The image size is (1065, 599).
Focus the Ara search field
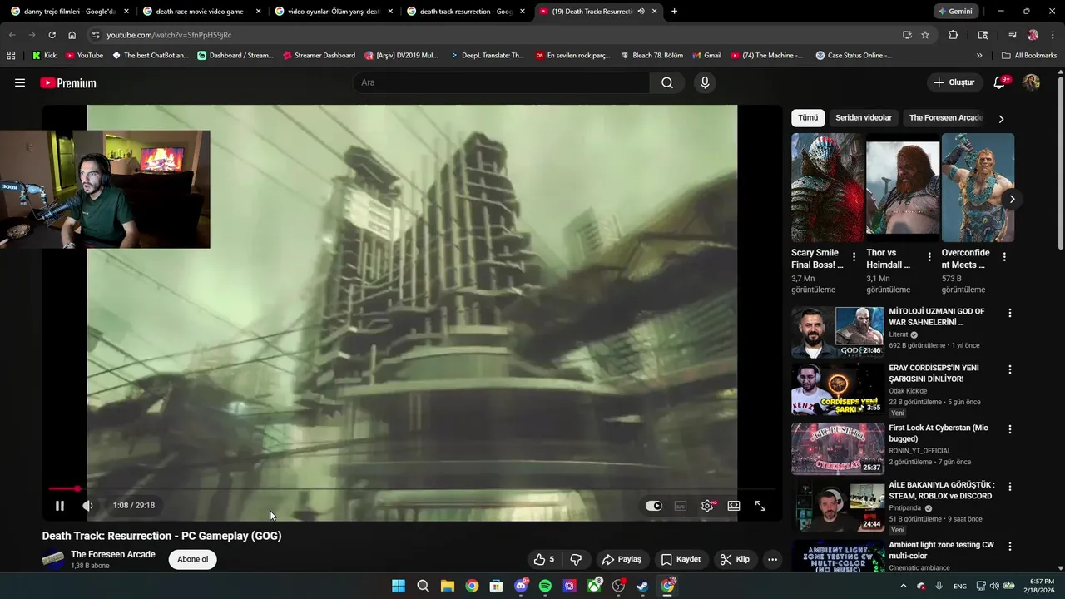(x=502, y=82)
